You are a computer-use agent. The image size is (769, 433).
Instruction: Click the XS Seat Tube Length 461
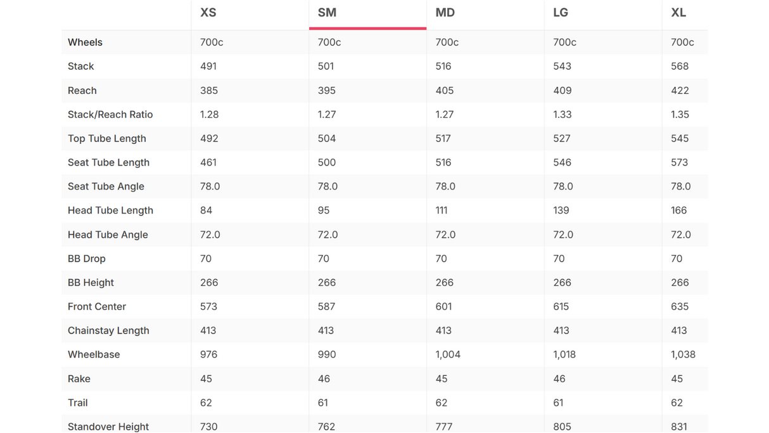click(x=208, y=163)
